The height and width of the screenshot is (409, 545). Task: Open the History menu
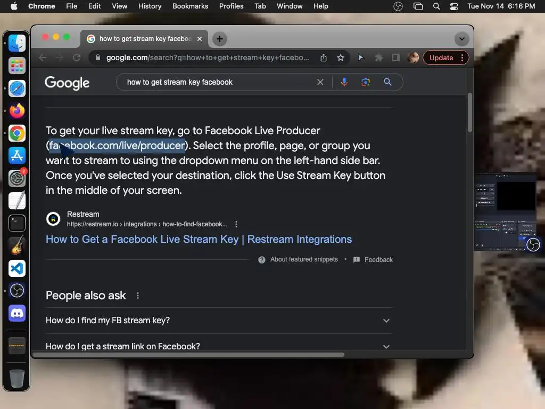pyautogui.click(x=150, y=6)
